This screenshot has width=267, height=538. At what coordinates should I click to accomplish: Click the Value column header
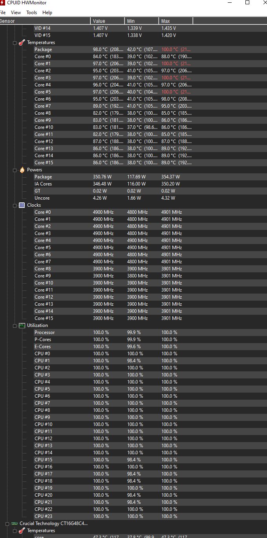(107, 21)
